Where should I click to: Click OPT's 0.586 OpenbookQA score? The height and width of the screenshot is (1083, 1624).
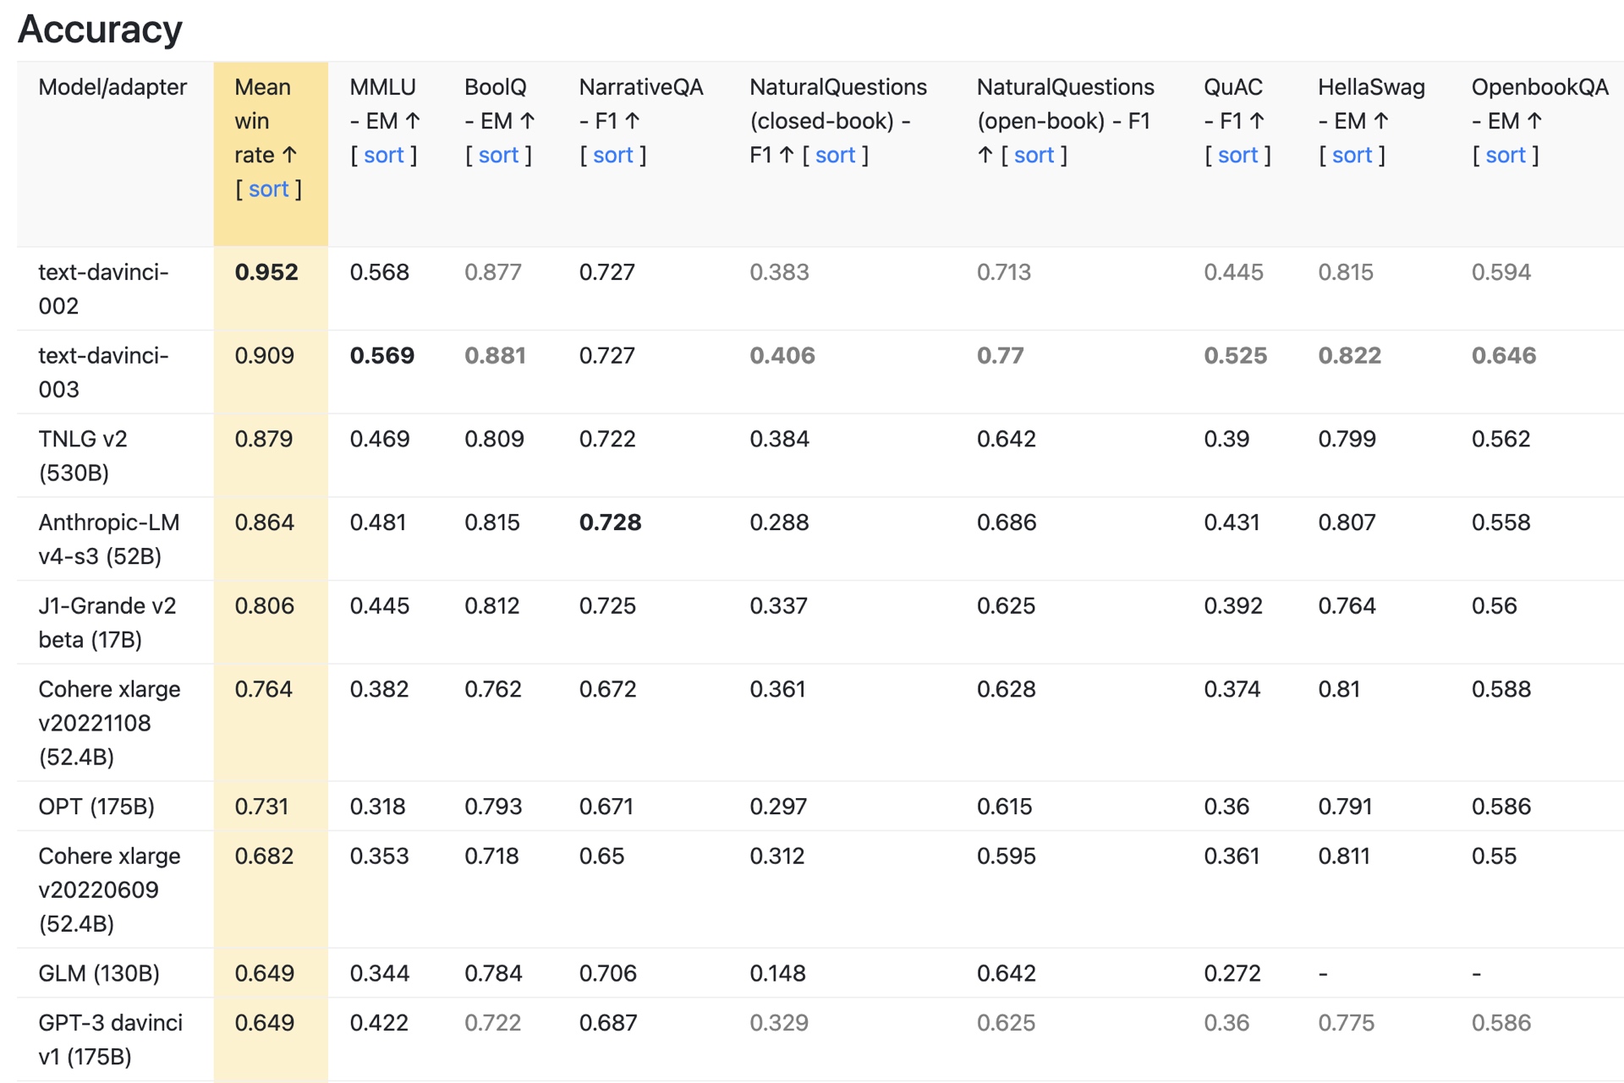1501,807
